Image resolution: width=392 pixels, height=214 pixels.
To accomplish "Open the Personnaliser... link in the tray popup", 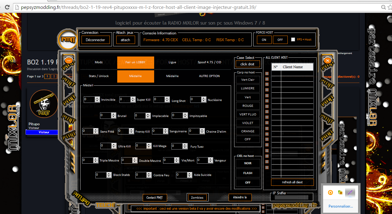I will (341, 206).
